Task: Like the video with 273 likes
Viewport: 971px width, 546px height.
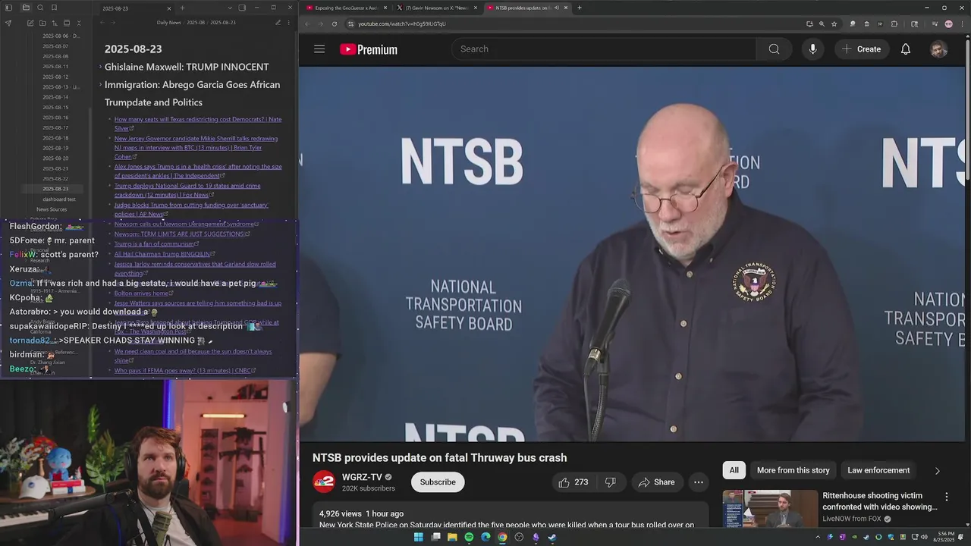Action: (573, 482)
